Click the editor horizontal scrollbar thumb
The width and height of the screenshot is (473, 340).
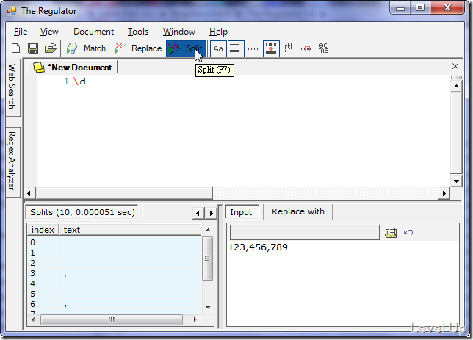124,193
